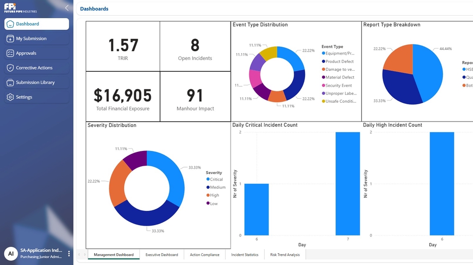Open My Submission via its download icon
473x265 pixels.
tap(10, 38)
